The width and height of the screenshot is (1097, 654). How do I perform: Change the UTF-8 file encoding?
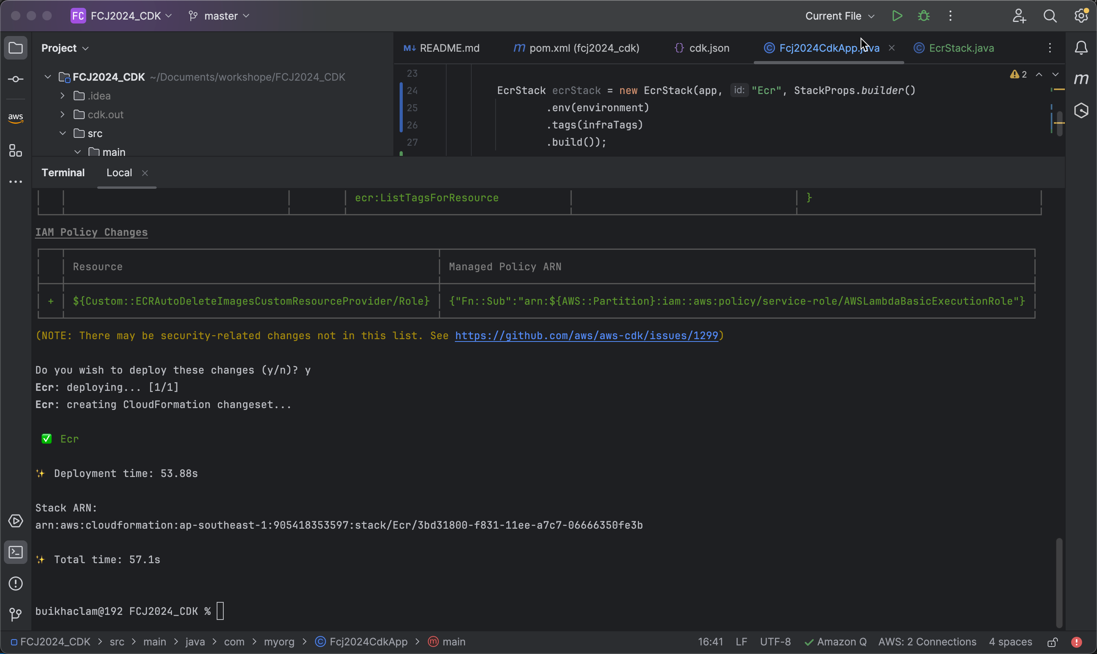(x=776, y=642)
